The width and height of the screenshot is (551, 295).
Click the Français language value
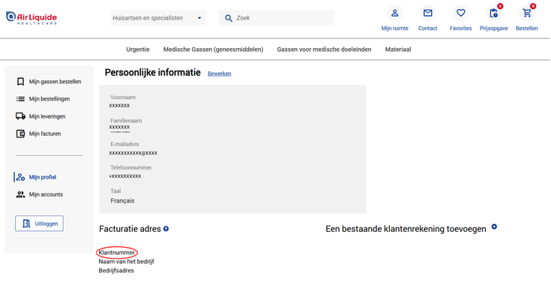pos(122,200)
